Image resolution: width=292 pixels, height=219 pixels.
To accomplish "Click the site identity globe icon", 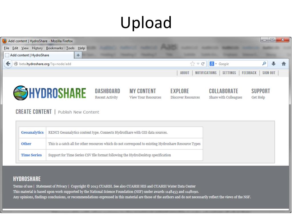I will pyautogui.click(x=16, y=64).
